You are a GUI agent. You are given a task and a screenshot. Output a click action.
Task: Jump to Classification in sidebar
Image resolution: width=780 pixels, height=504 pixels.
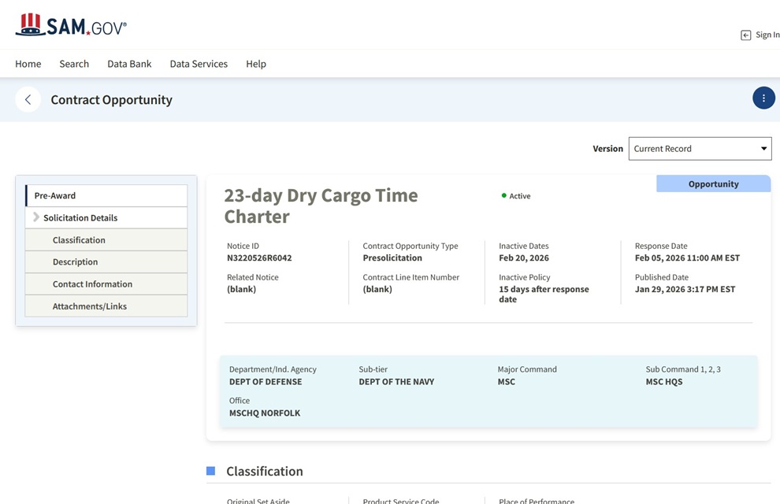point(79,240)
